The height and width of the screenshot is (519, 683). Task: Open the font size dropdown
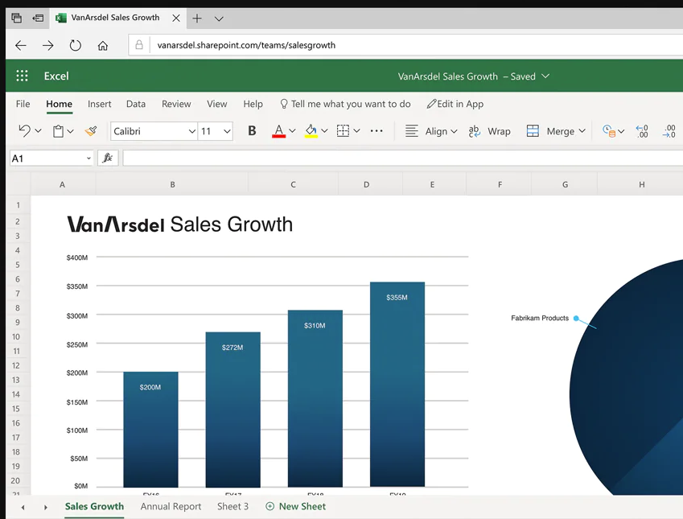(x=227, y=131)
